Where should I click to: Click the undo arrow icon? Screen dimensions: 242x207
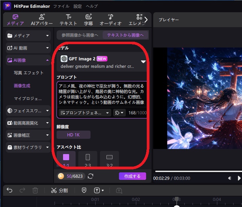(9, 190)
